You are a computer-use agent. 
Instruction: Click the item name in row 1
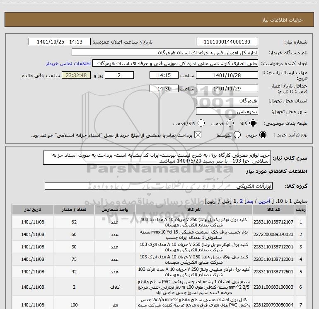pyautogui.click(x=194, y=222)
